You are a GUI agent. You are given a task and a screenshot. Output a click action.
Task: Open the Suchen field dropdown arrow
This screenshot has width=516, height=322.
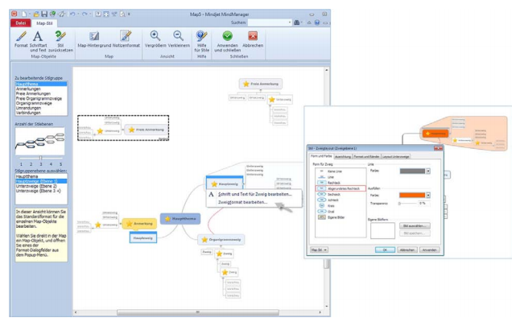290,23
